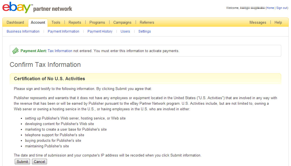291x166 pixels.
Task: Click bullet text 'buying products for Publisher's site'
Action: [x=53, y=141]
